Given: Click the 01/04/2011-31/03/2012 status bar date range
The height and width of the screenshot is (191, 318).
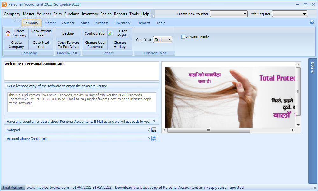Looking at the screenshot, I should click(92, 188).
